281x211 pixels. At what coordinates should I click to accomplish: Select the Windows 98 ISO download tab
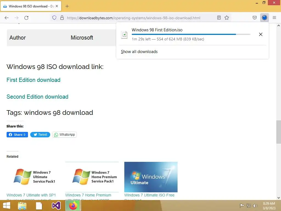(x=31, y=6)
